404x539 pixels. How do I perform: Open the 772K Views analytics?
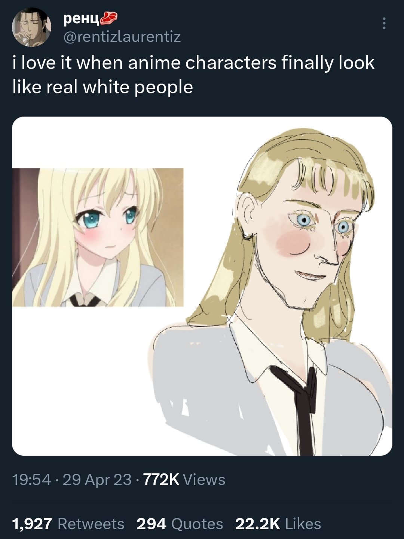[x=184, y=479]
